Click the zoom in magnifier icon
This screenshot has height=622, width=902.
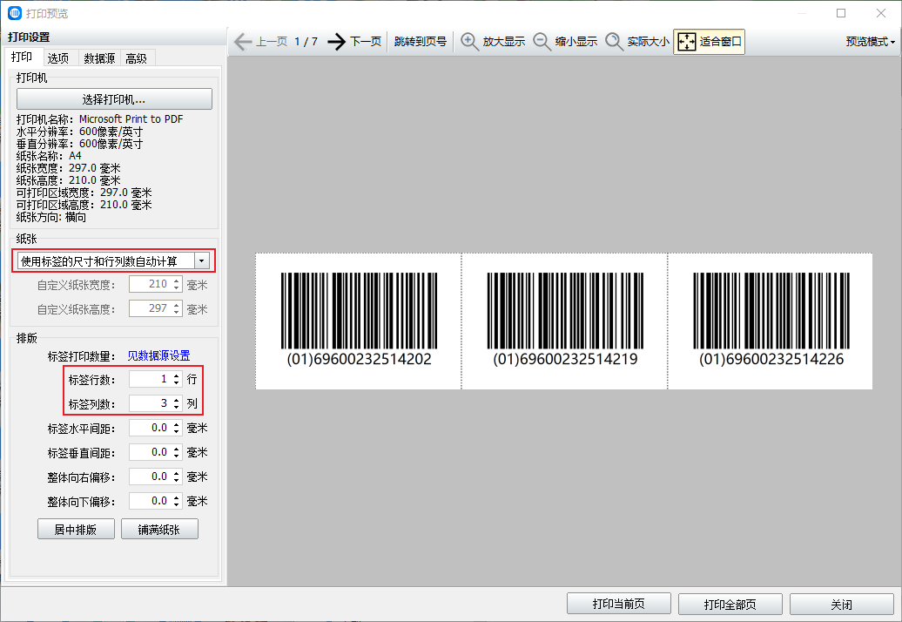pyautogui.click(x=469, y=42)
